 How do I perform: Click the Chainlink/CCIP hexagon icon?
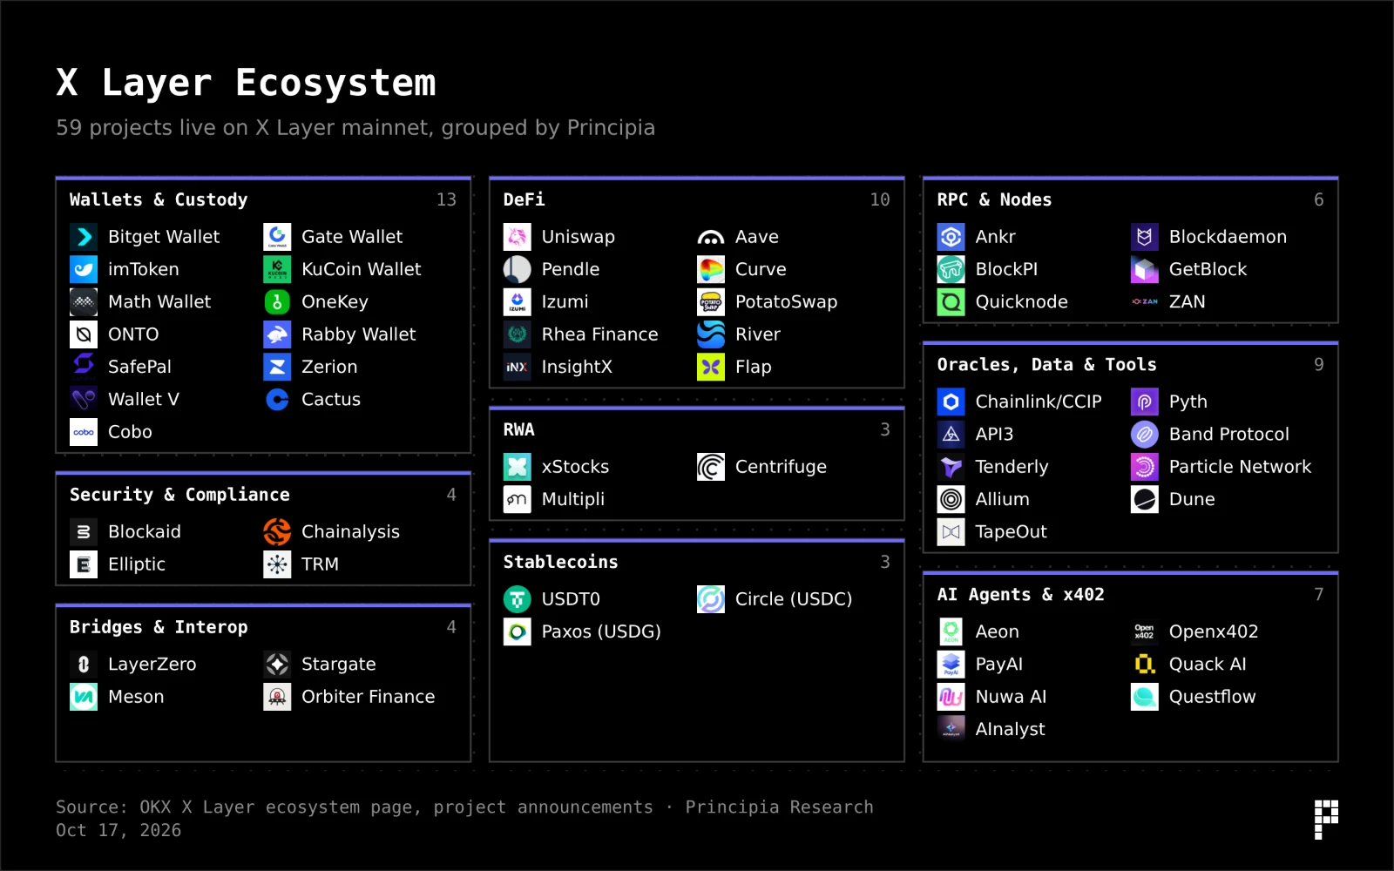[x=951, y=402]
